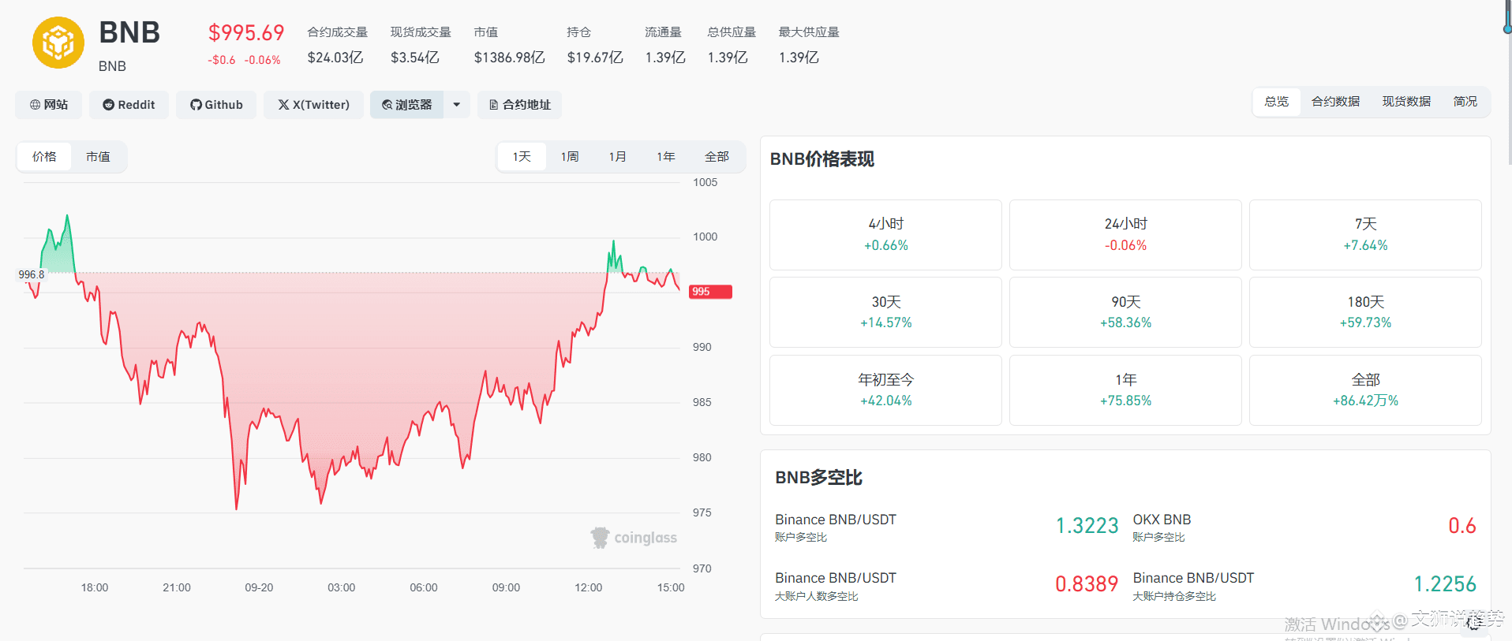Click the 总供应量 1.39亿 stat
This screenshot has height=641, width=1512.
click(x=732, y=45)
